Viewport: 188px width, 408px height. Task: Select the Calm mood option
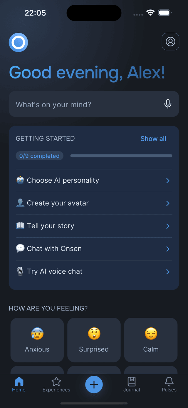[151, 340]
